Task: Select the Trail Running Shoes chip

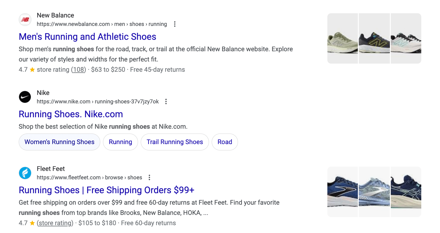Action: (175, 142)
